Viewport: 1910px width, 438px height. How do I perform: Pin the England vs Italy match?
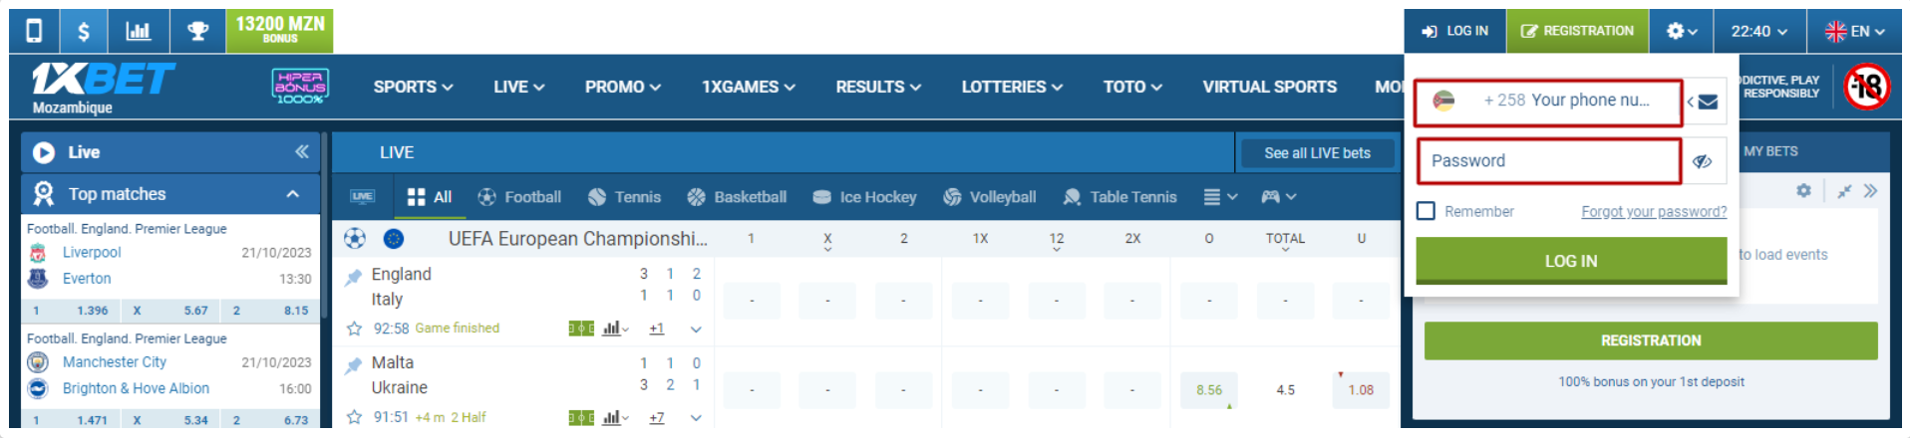[353, 277]
